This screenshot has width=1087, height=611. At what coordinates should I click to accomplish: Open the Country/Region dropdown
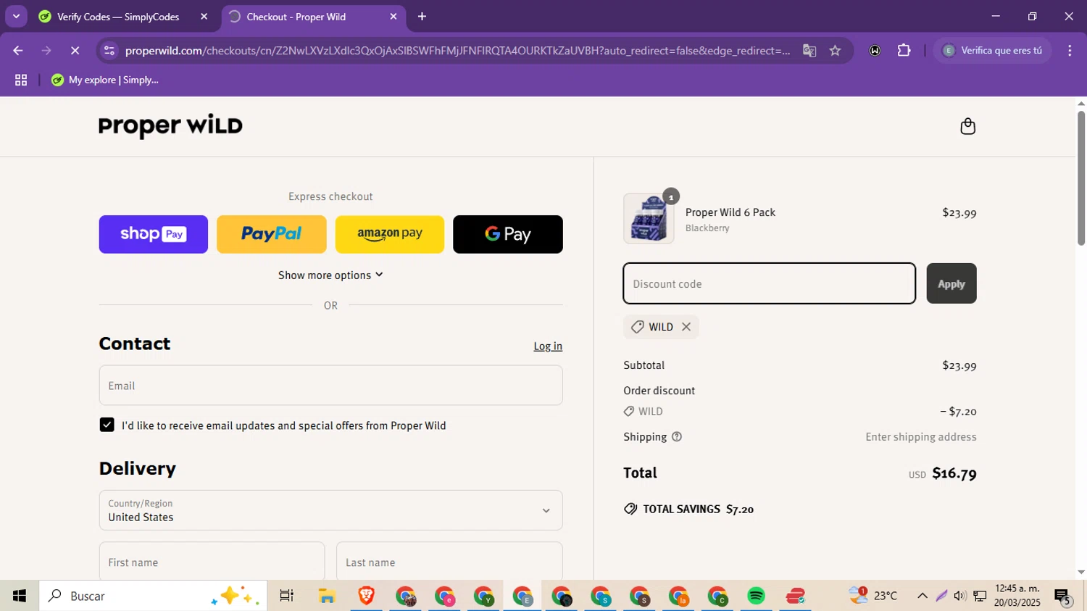(330, 510)
